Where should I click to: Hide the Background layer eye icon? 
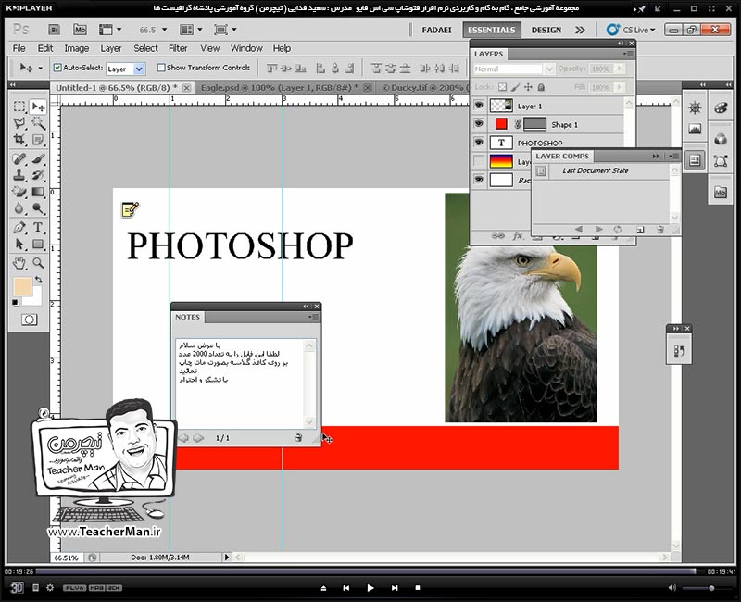point(479,180)
